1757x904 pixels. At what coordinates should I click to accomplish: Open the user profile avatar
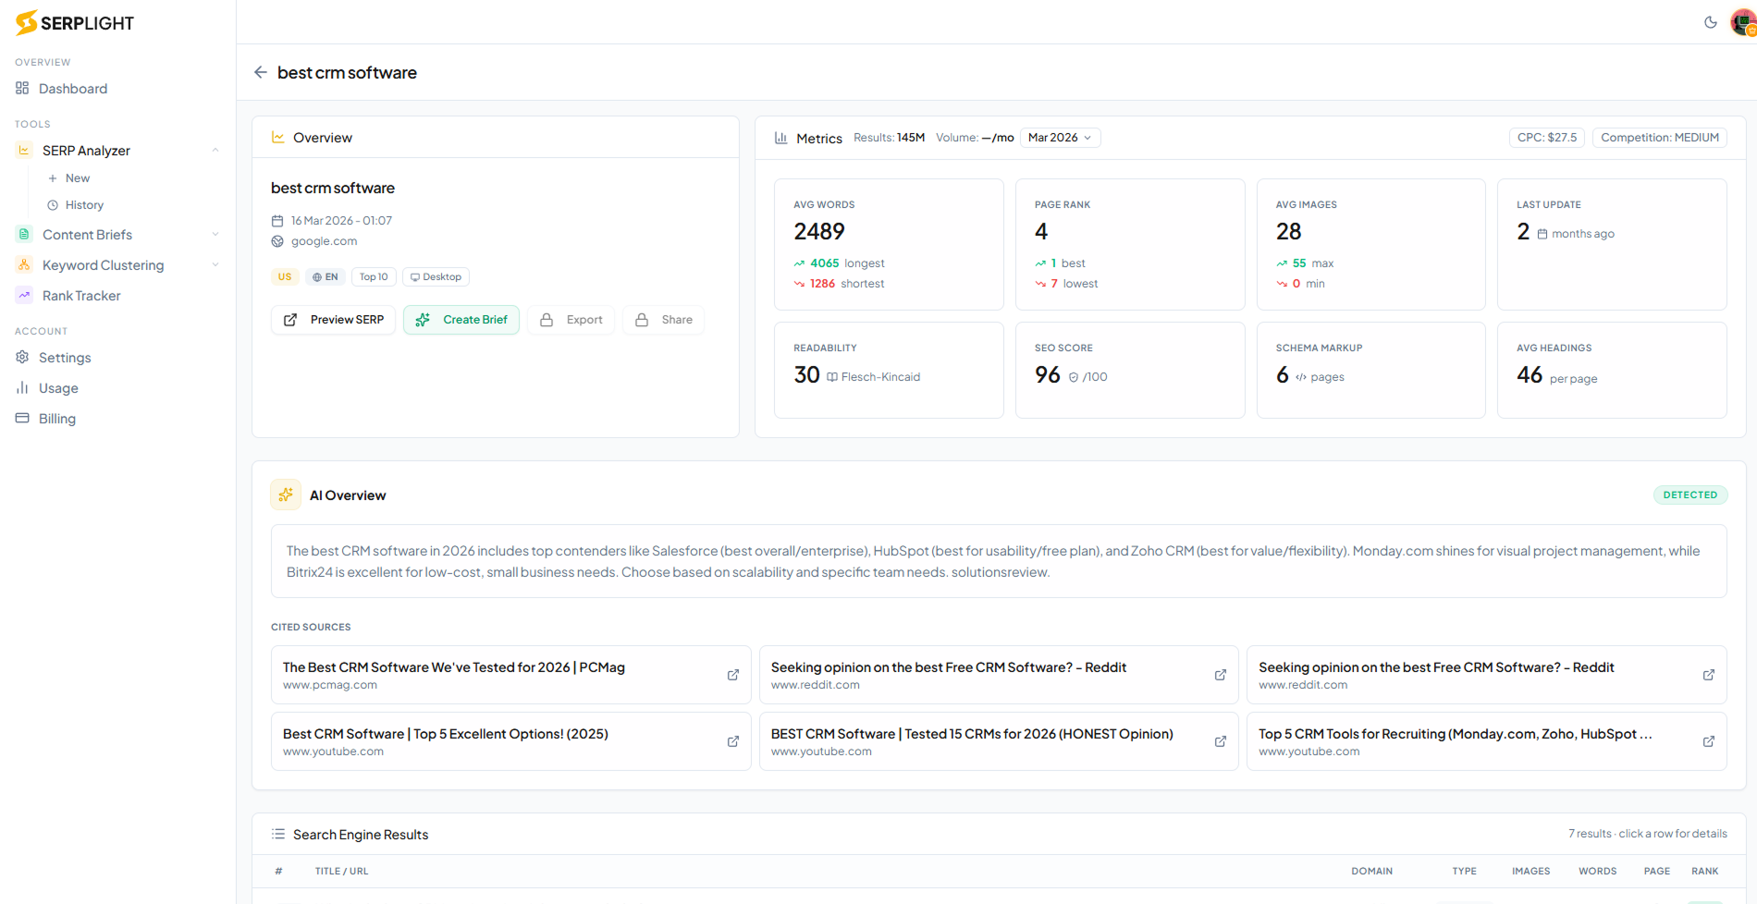click(1743, 22)
